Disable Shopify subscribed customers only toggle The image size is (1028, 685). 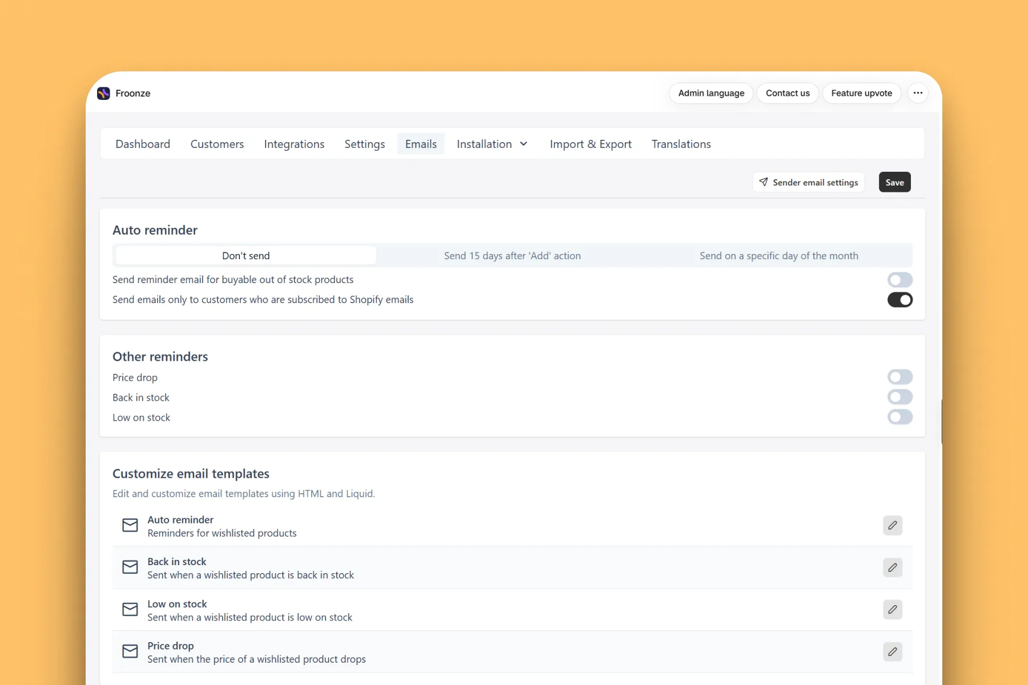click(900, 300)
